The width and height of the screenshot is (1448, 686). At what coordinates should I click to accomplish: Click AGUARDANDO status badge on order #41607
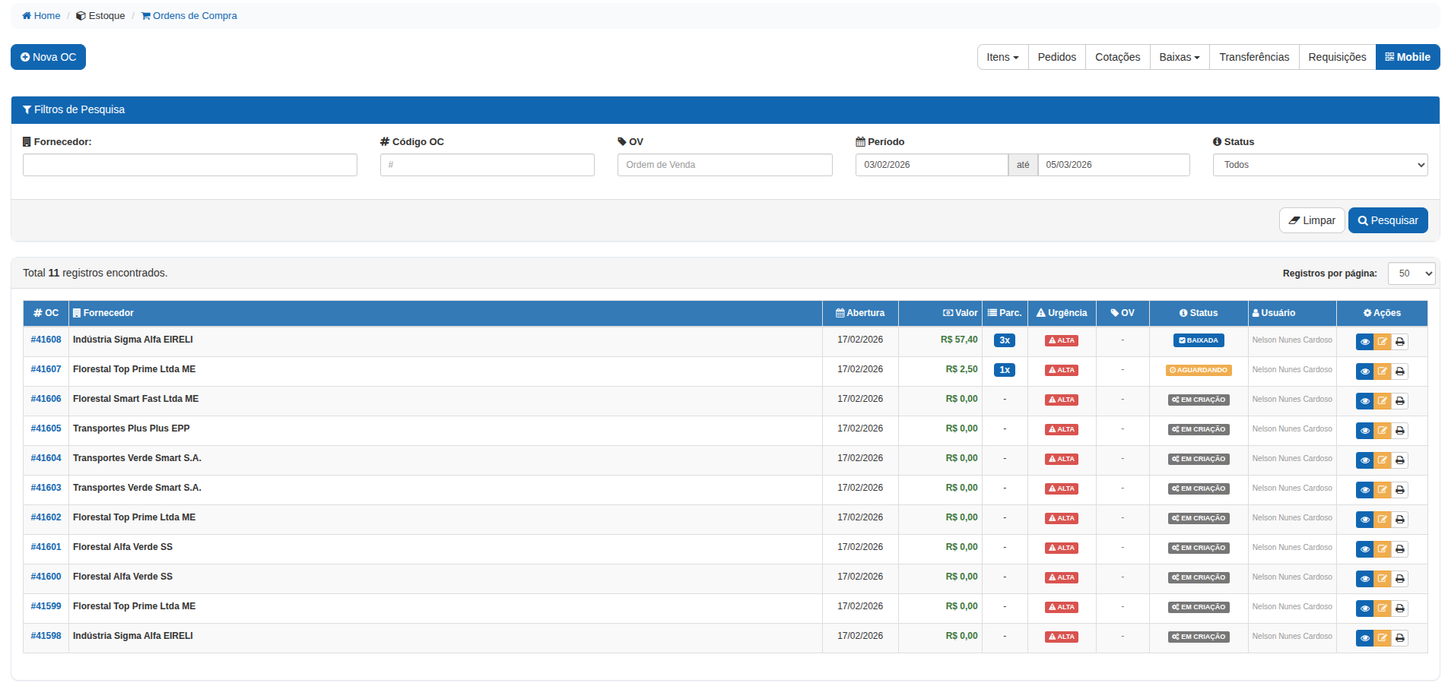pyautogui.click(x=1198, y=370)
